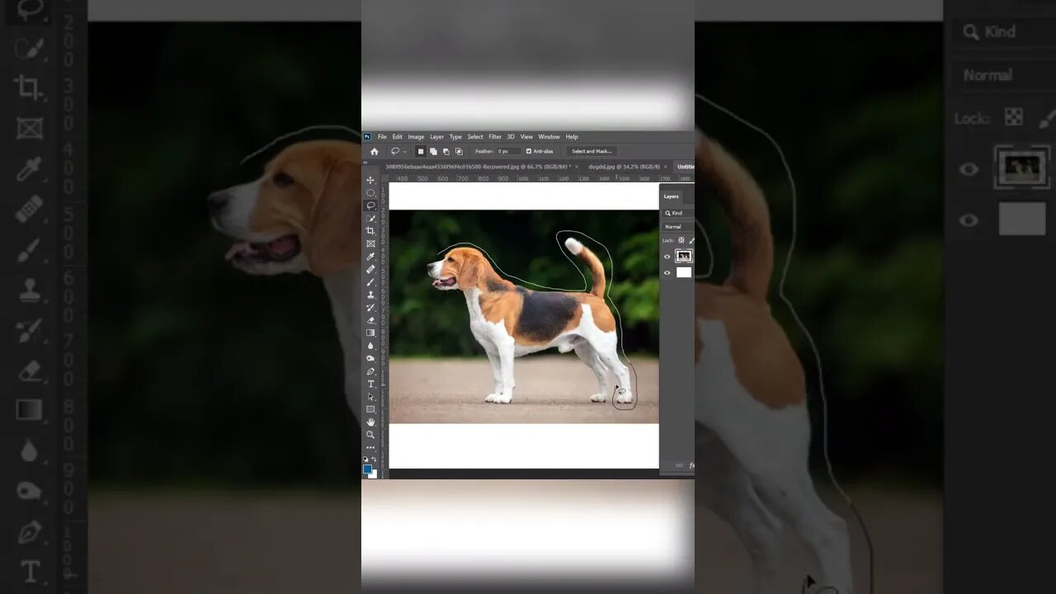The height and width of the screenshot is (594, 1056).
Task: Select the Move tool
Action: 370,180
